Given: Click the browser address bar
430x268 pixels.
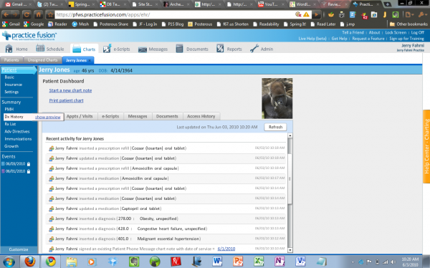Looking at the screenshot, I should 174,15.
